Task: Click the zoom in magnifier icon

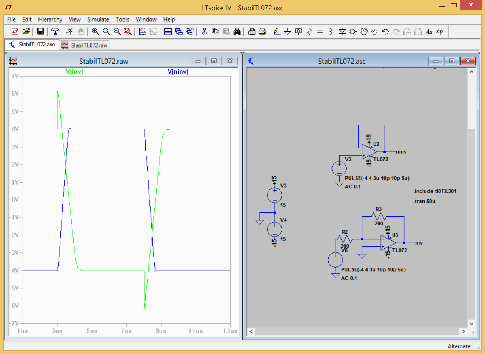Action: point(95,32)
